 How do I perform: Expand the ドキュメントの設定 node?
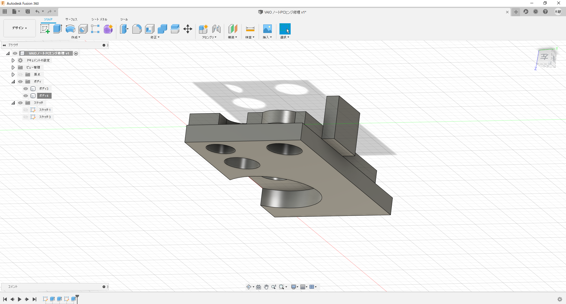[13, 60]
